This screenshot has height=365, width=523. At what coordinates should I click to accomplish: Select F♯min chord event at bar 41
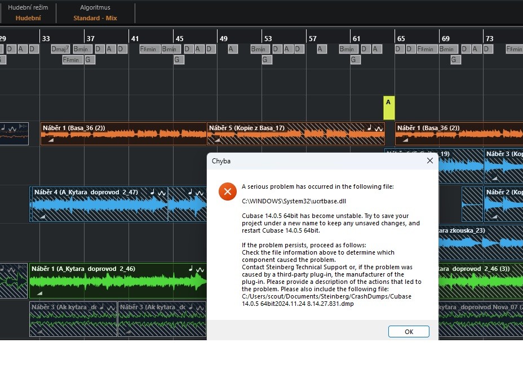click(x=149, y=49)
